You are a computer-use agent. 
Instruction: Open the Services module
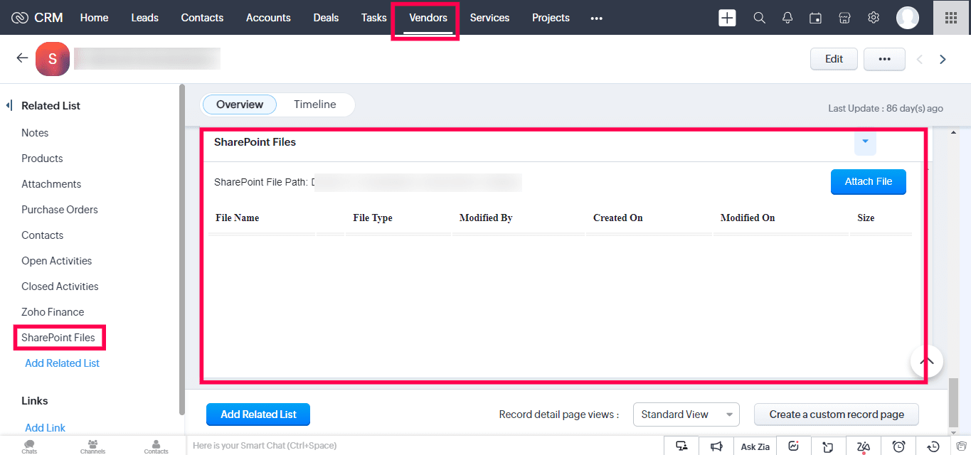pyautogui.click(x=489, y=18)
